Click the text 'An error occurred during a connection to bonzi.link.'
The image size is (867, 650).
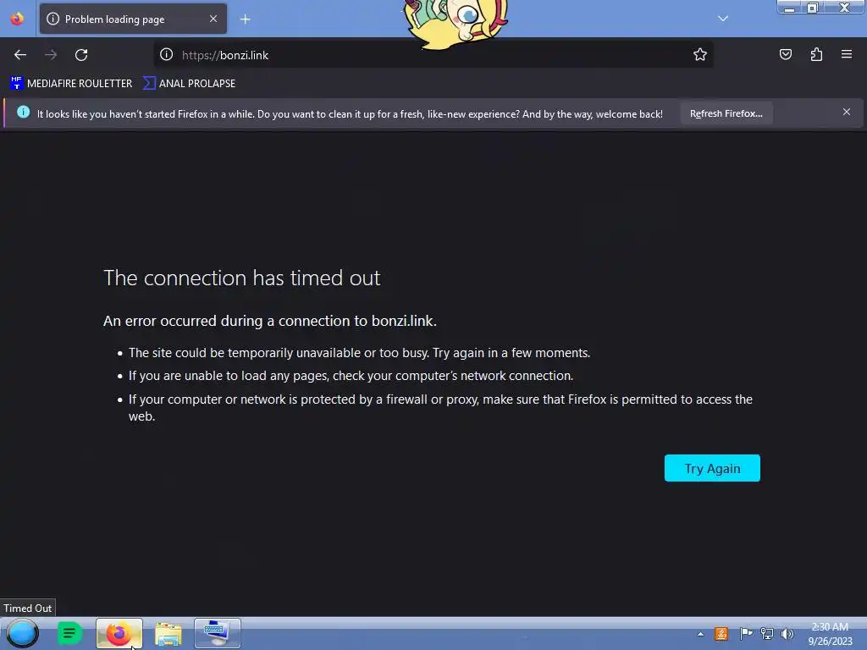pos(270,321)
